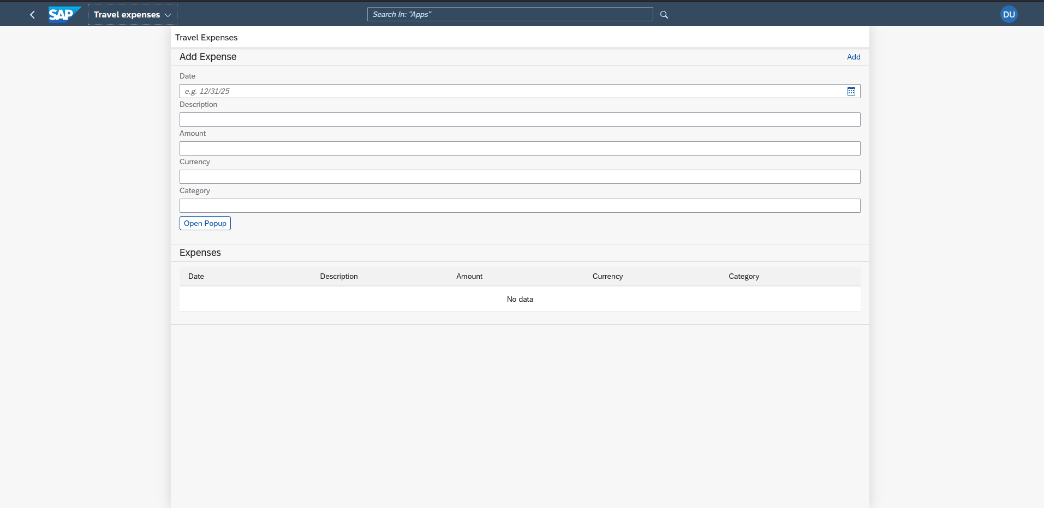
Task: Click the No data table row
Action: (x=520, y=299)
